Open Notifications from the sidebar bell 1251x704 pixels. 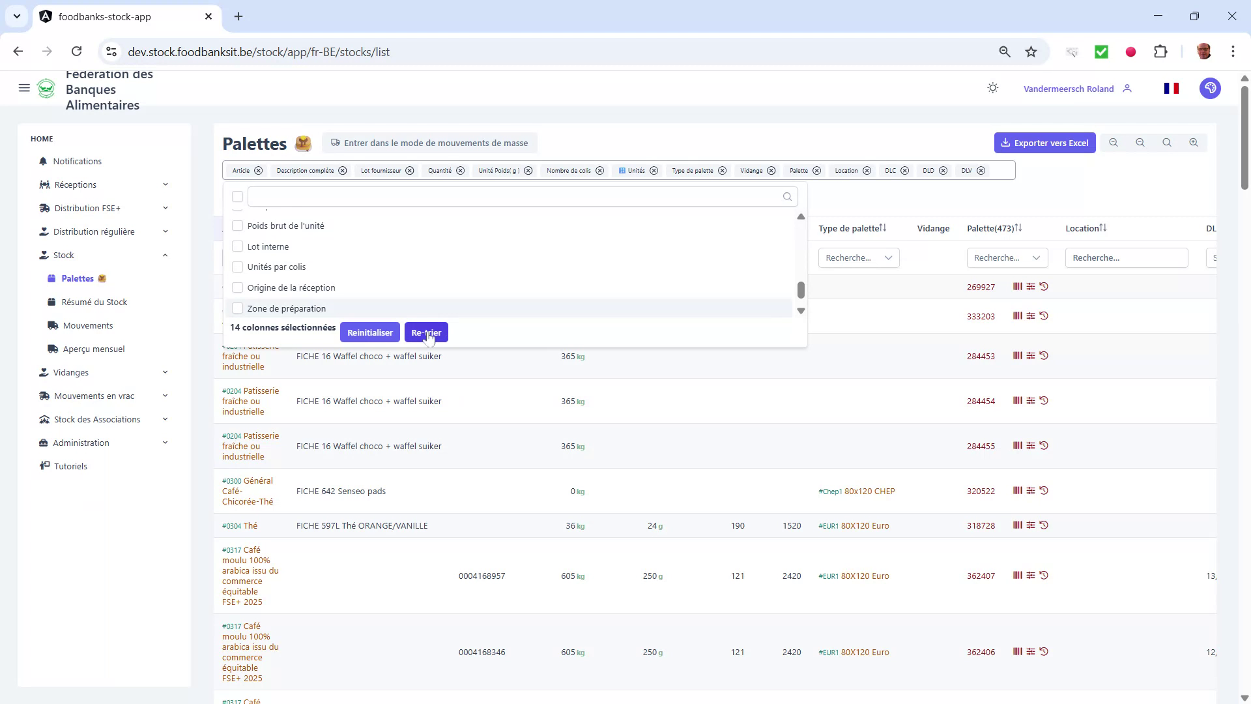[x=77, y=161]
